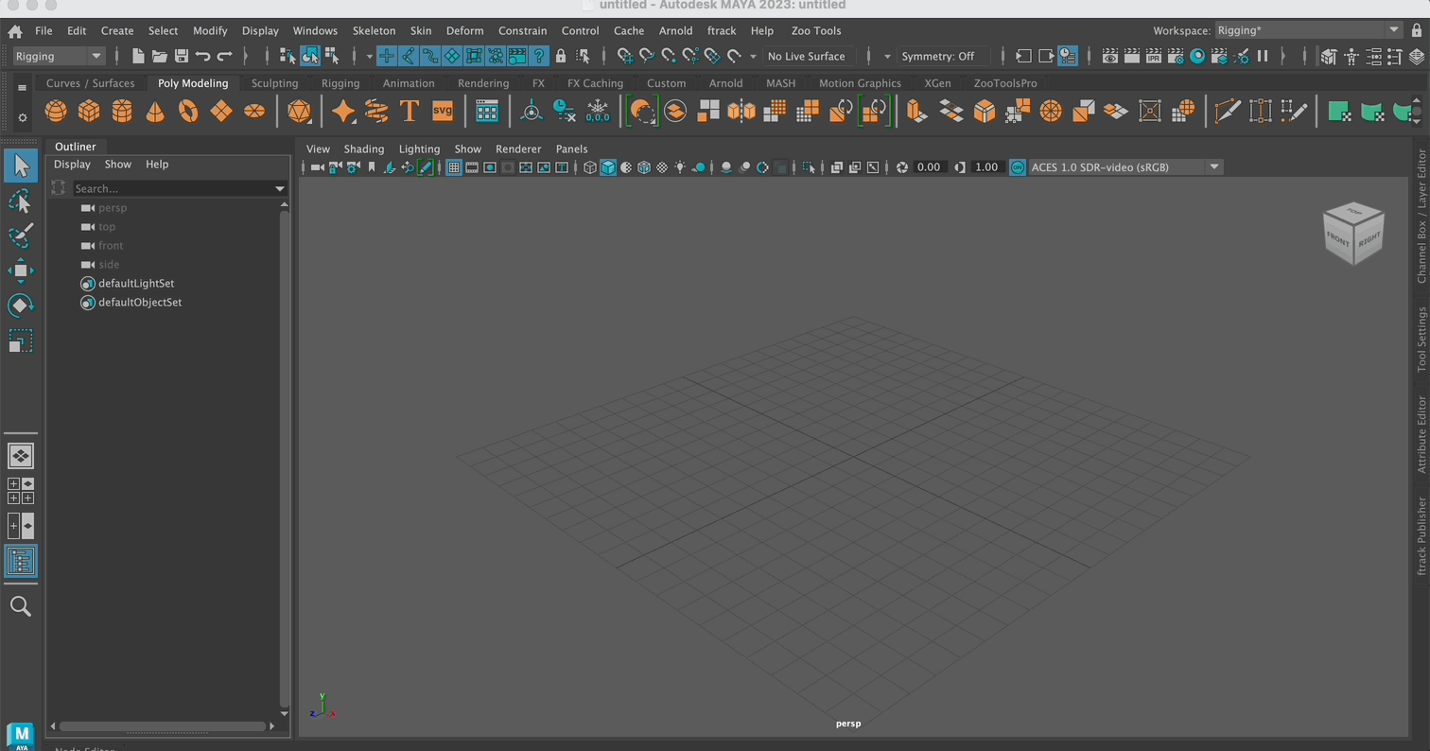This screenshot has width=1430, height=751.
Task: Toggle viewport grid visibility
Action: pos(455,167)
